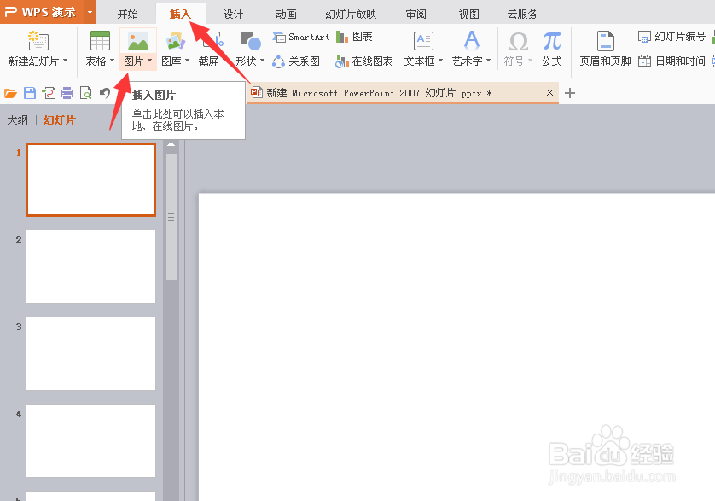Click the Save disk icon
715x501 pixels.
(30, 94)
